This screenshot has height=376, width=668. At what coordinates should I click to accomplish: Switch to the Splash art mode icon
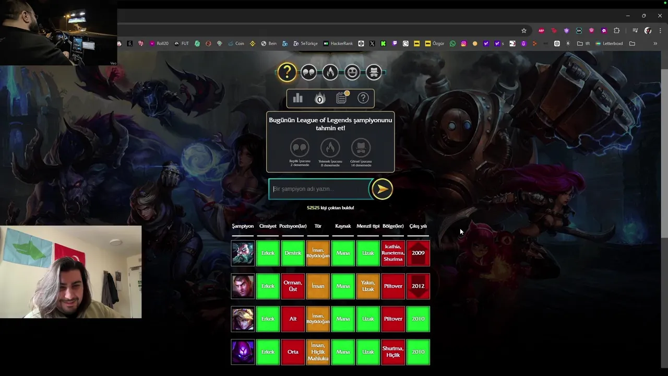click(x=374, y=72)
